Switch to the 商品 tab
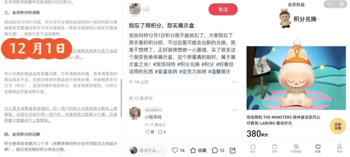The width and height of the screenshot is (350, 157). [274, 148]
